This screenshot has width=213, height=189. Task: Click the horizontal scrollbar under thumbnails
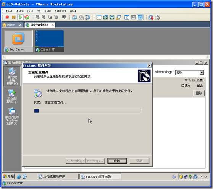105,57
